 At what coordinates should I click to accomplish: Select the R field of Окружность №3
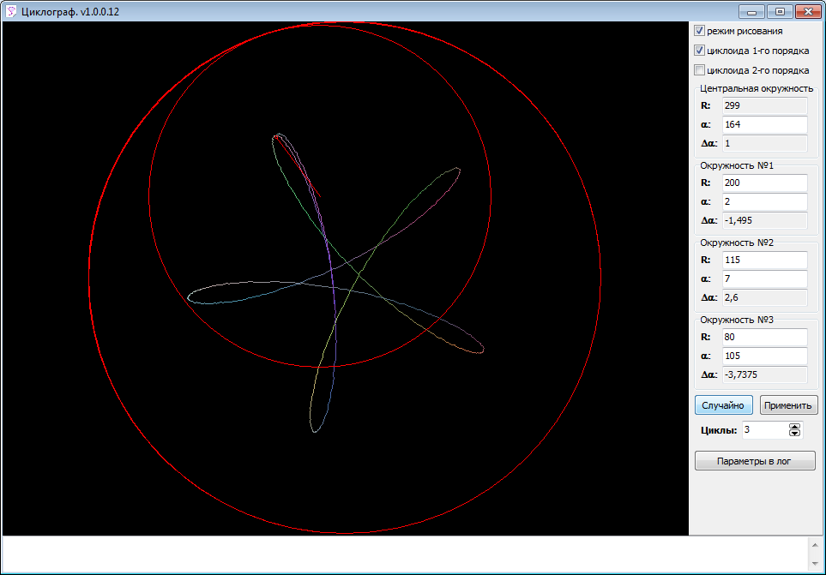coord(763,337)
